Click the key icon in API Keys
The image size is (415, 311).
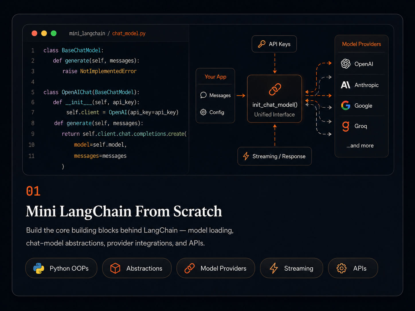coord(261,44)
